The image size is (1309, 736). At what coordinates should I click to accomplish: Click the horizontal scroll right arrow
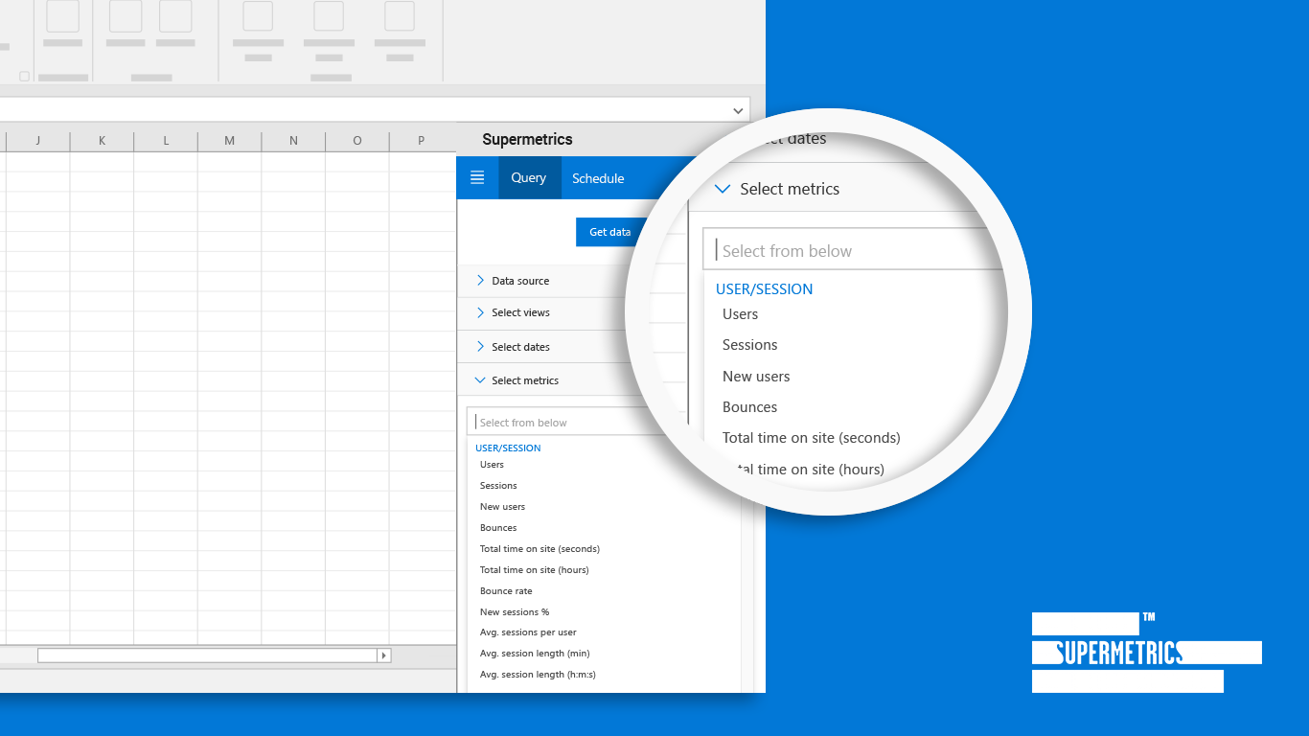click(384, 655)
